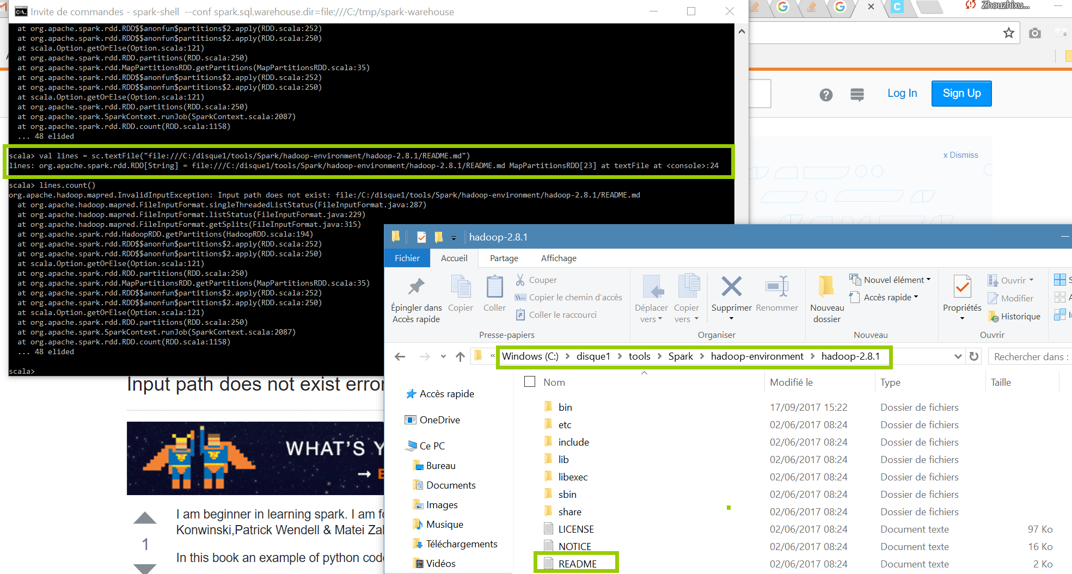Image resolution: width=1072 pixels, height=574 pixels.
Task: Open Téléchargements in the navigation pane
Action: coord(455,544)
